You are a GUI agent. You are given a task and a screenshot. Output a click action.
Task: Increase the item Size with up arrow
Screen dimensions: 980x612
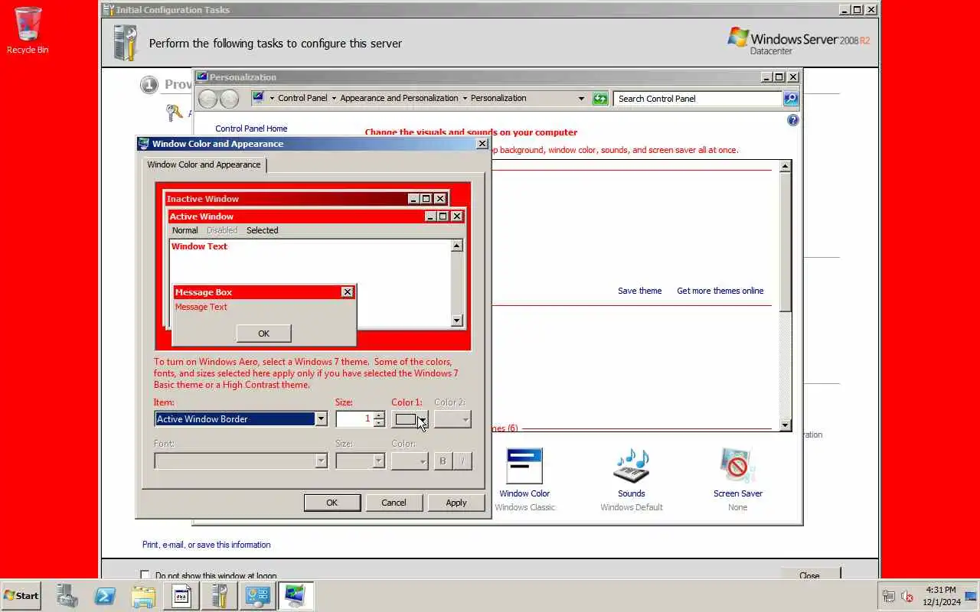379,415
